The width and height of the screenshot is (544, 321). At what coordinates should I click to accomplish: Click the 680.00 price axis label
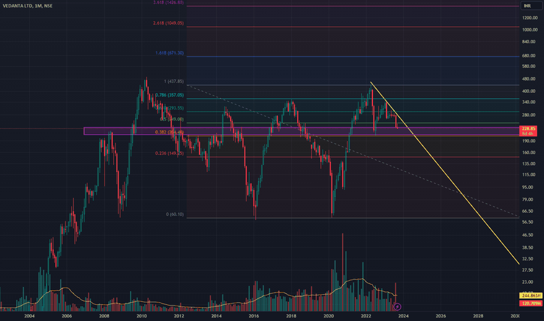pyautogui.click(x=529, y=56)
